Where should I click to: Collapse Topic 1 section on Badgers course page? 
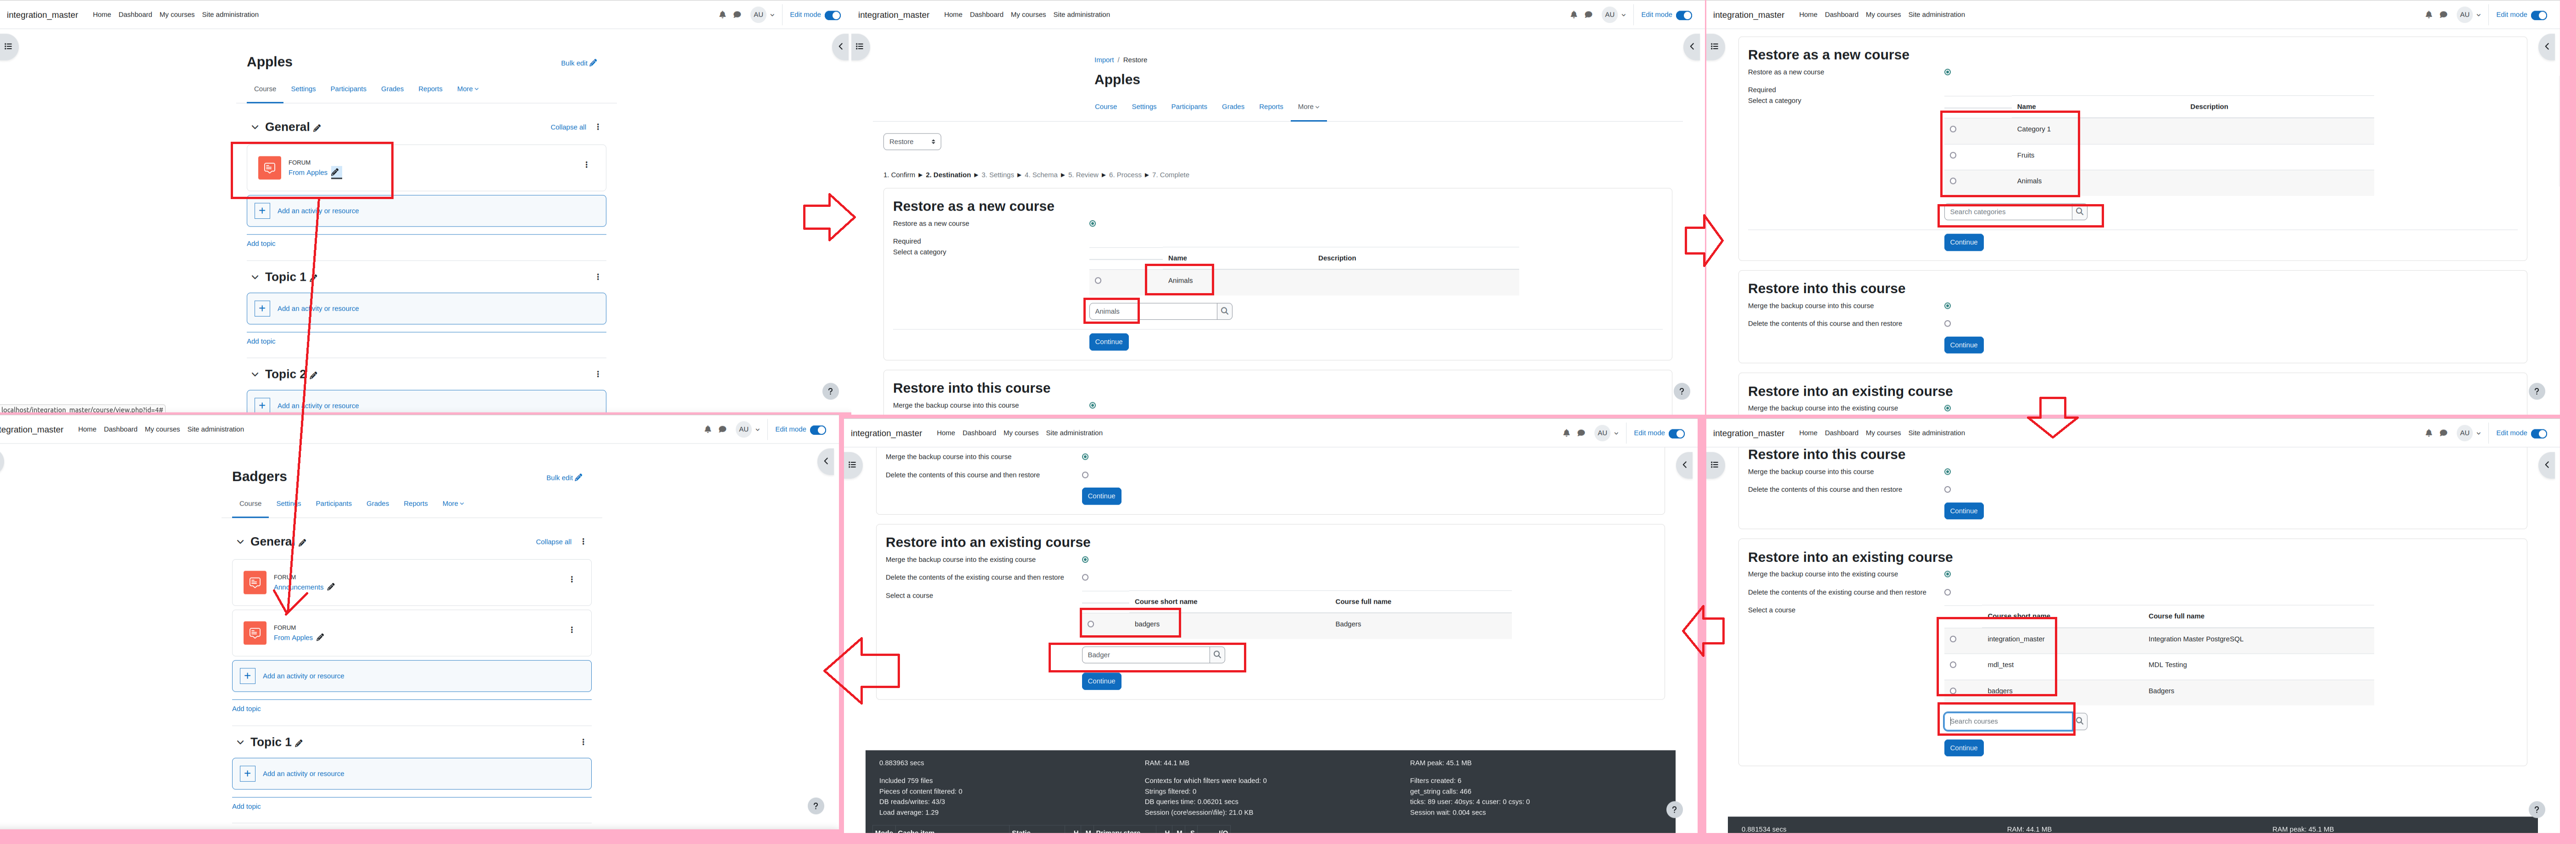pyautogui.click(x=240, y=742)
